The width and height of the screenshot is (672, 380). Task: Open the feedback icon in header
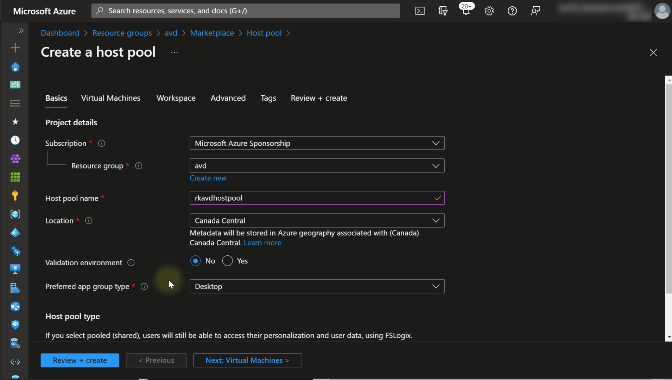pos(535,11)
